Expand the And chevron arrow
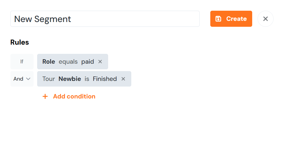Screen dimensions: 281x152 point(28,79)
